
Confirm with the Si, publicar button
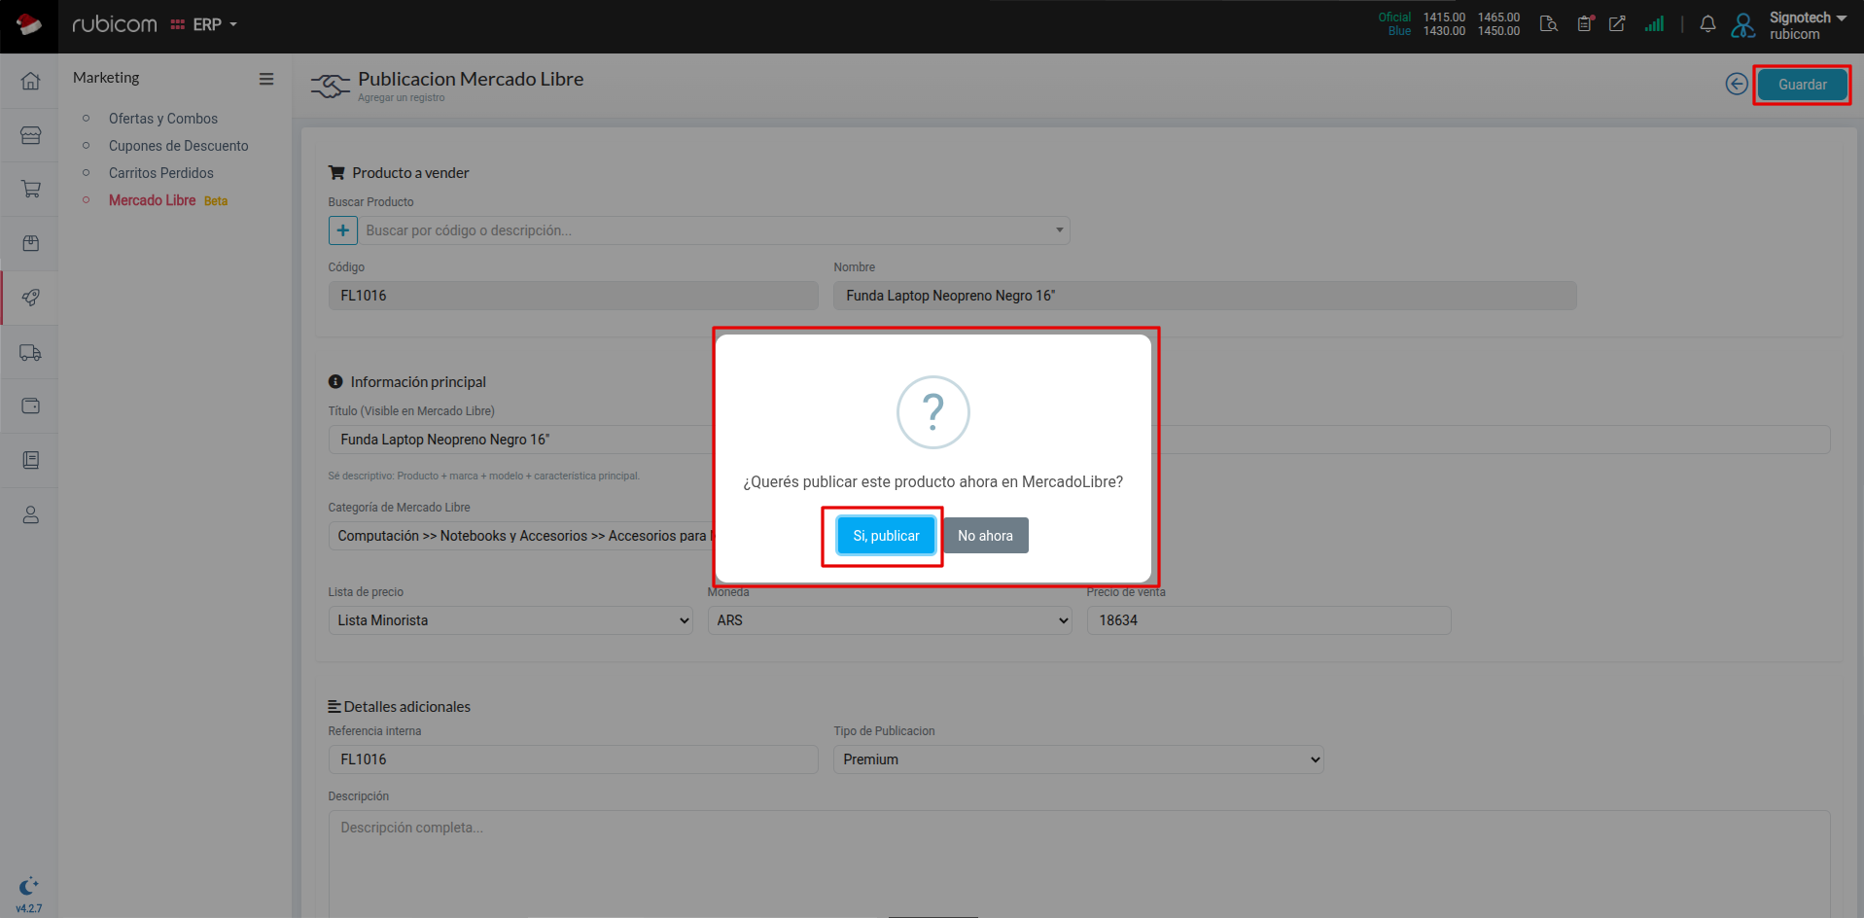pyautogui.click(x=885, y=536)
